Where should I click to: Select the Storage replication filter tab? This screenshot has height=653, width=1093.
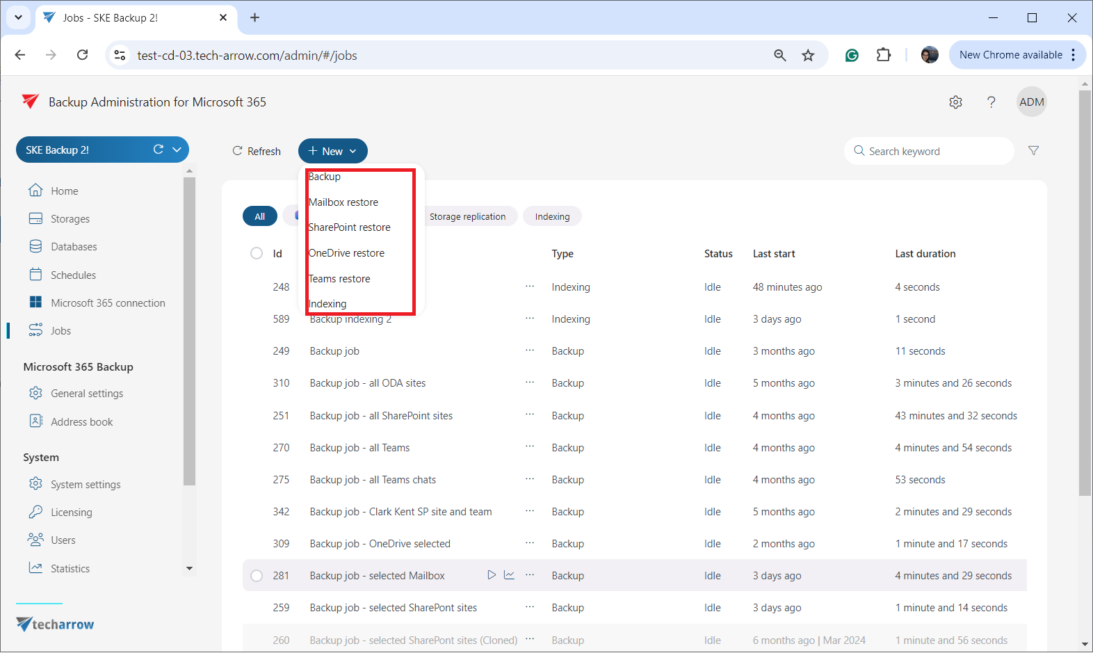(x=467, y=216)
